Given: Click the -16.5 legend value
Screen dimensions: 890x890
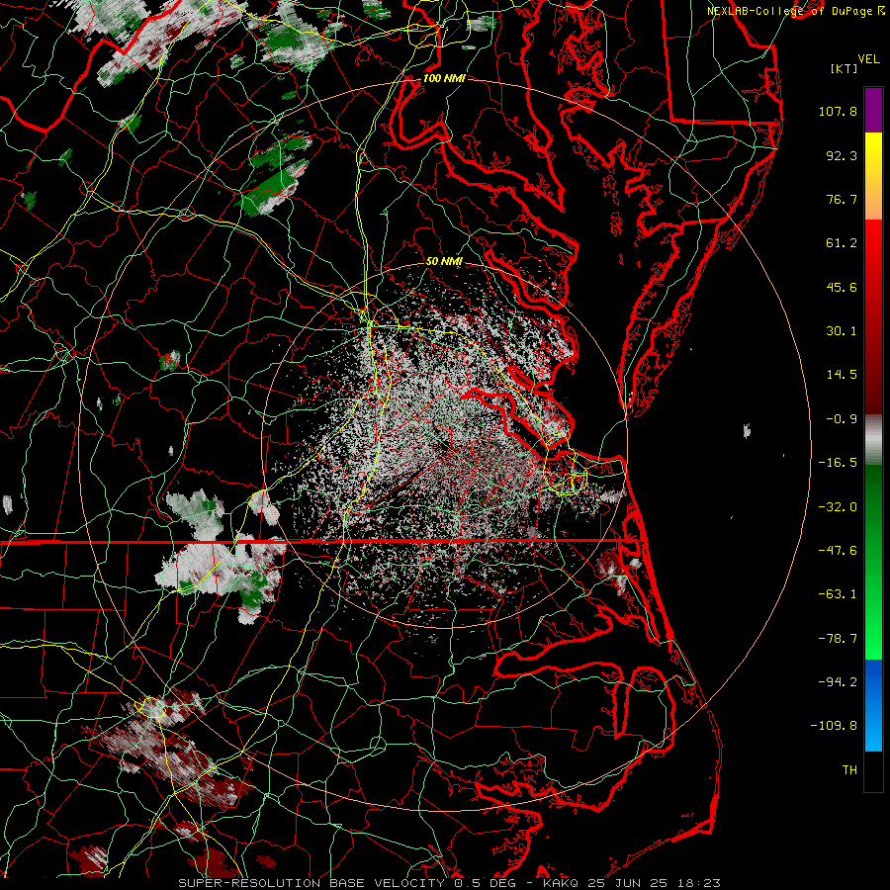Looking at the screenshot, I should coord(838,463).
